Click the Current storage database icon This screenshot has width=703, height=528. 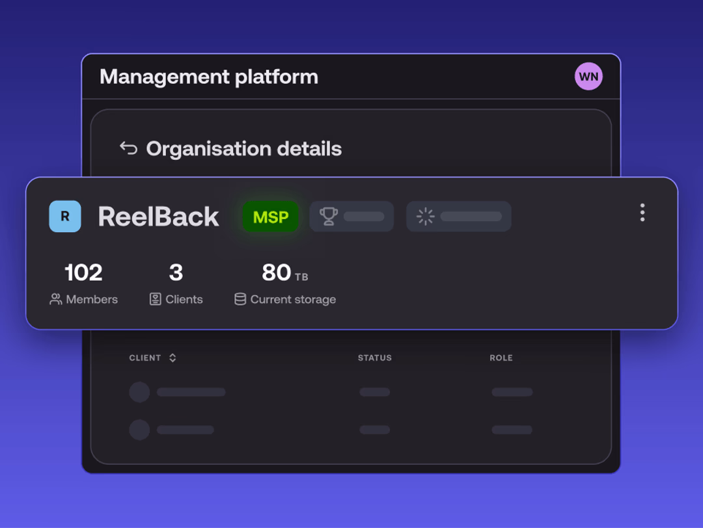point(240,299)
